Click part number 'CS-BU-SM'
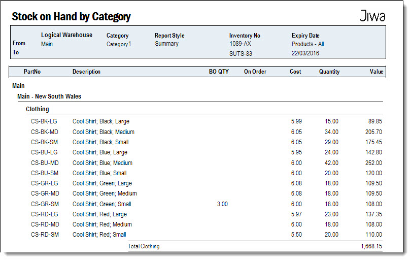This screenshot has height=260, width=411. click(x=44, y=173)
